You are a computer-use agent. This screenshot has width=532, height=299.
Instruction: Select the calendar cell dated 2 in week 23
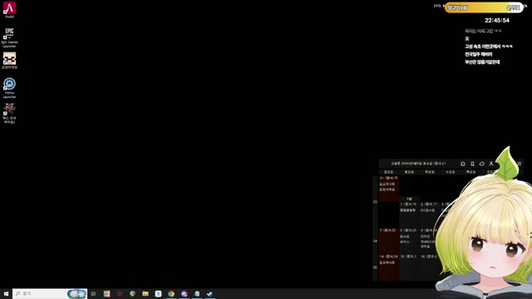point(430,214)
